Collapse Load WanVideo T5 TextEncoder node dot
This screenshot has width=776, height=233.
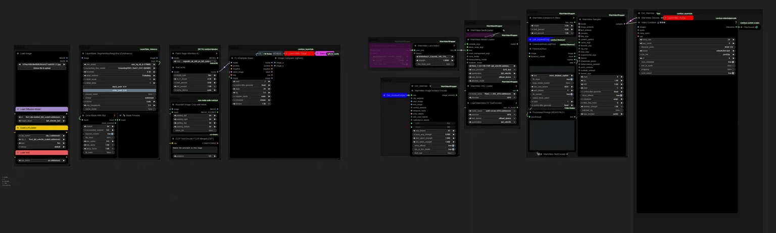pyautogui.click(x=468, y=103)
